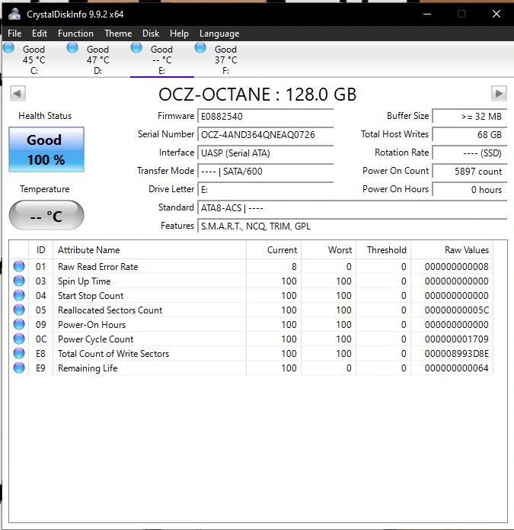Open the Language menu
Image resolution: width=514 pixels, height=530 pixels.
click(x=219, y=34)
